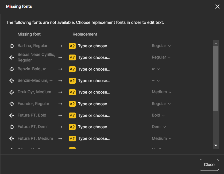Click target icon for Bebas Neue Cyrillic
The height and width of the screenshot is (174, 224).
[x=12, y=57]
